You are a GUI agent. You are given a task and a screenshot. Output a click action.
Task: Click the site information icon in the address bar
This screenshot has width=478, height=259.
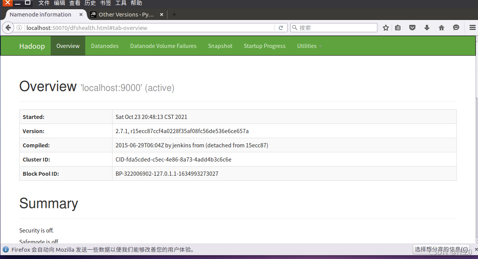[x=19, y=28]
